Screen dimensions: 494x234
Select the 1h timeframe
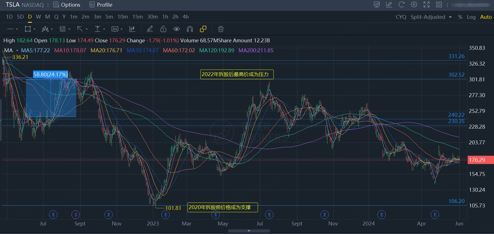[x=165, y=17]
